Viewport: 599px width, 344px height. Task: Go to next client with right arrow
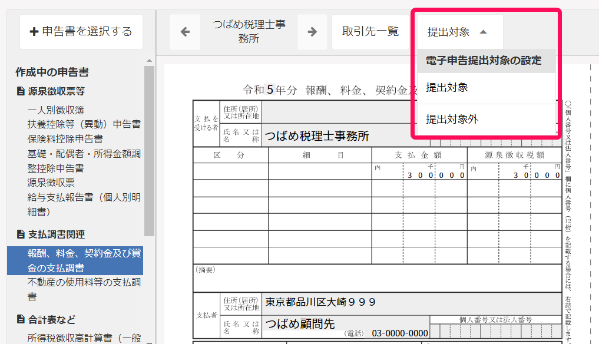click(312, 32)
